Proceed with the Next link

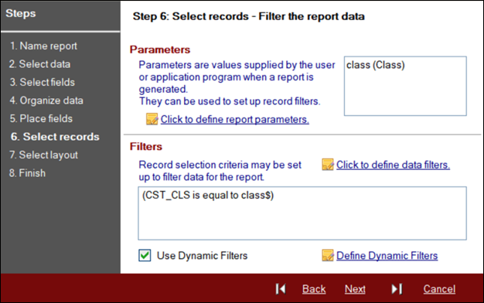[x=355, y=289]
